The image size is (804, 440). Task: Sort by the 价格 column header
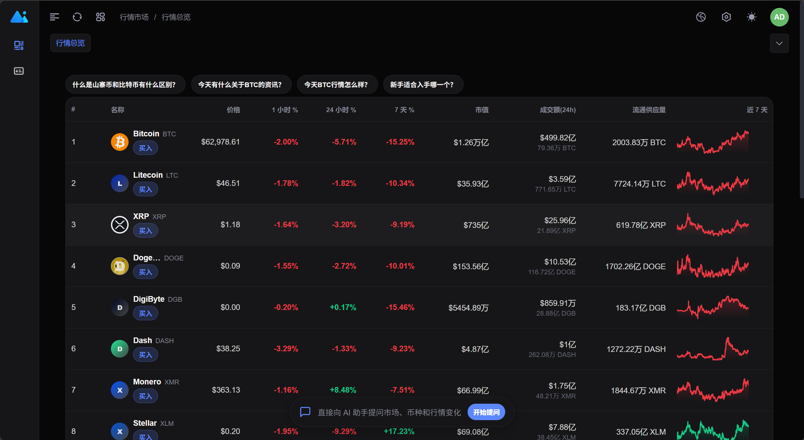(x=233, y=110)
